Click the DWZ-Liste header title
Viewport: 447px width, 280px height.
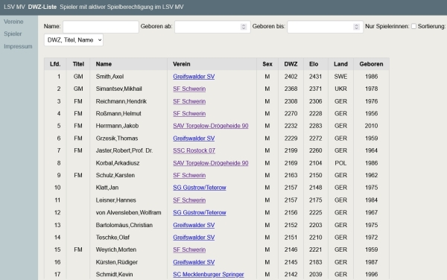click(x=42, y=7)
